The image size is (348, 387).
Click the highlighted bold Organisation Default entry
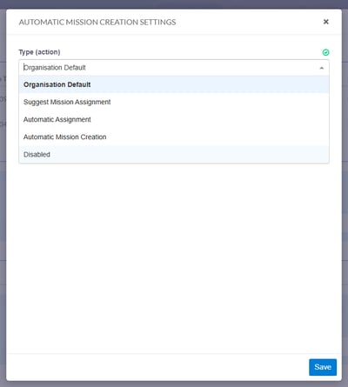[x=57, y=84]
